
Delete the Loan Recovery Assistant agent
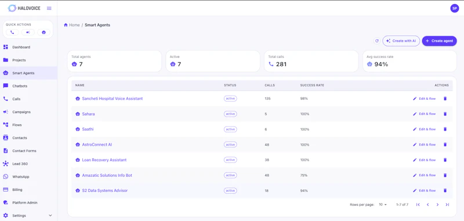445,160
